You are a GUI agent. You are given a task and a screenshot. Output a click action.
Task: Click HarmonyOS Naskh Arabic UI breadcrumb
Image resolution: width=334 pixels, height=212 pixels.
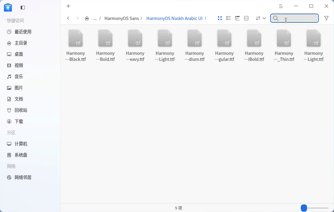[x=174, y=18]
